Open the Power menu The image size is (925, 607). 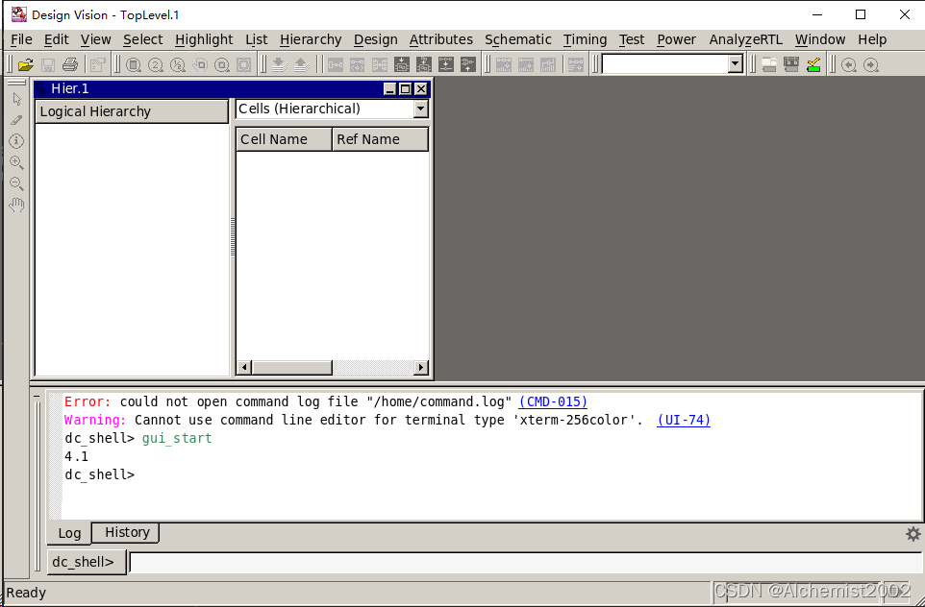tap(677, 39)
